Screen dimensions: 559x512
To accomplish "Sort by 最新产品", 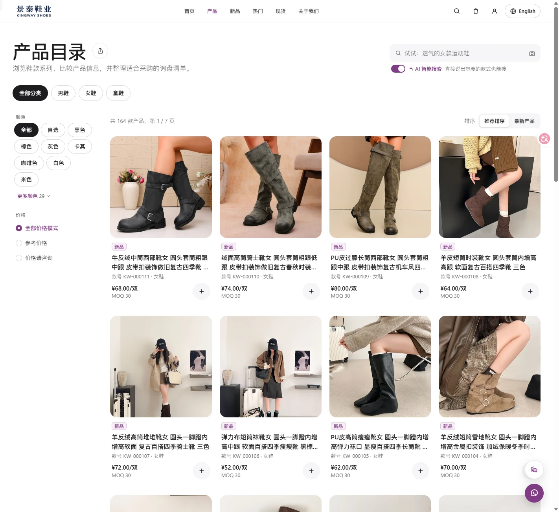I will click(524, 121).
